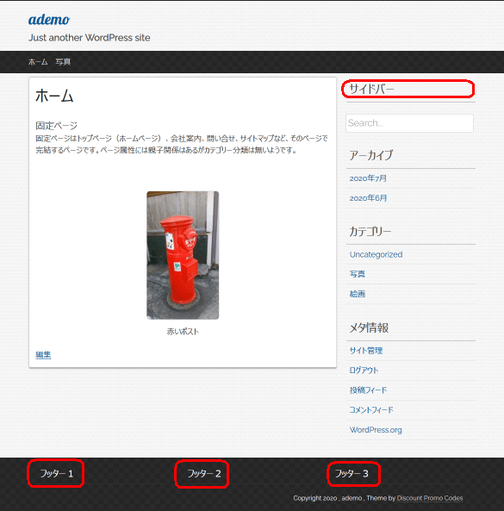Open the 写真 category in sidebar
504x511 pixels.
pyautogui.click(x=357, y=274)
